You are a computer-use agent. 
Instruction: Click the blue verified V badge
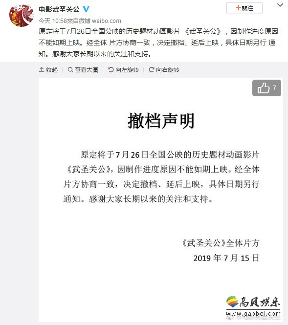(x=86, y=9)
